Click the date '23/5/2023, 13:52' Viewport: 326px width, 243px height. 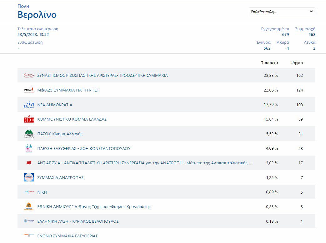pos(33,35)
